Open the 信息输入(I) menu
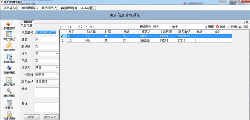The image size is (250, 120). click(x=11, y=8)
